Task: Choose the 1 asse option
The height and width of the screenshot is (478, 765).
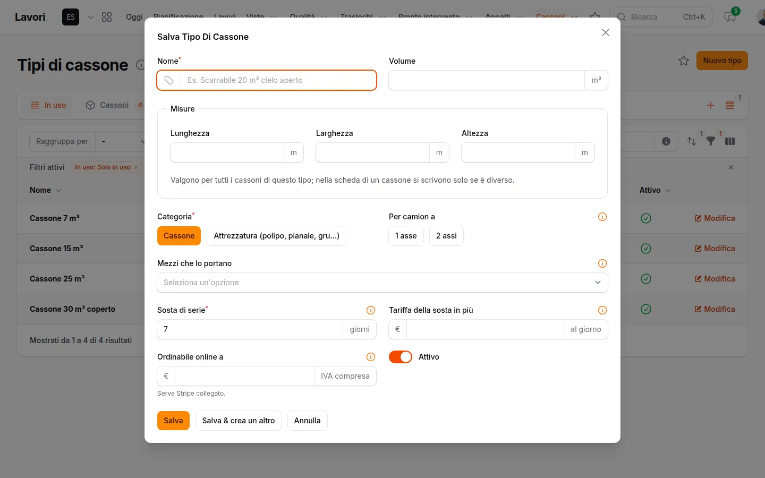Action: 406,236
